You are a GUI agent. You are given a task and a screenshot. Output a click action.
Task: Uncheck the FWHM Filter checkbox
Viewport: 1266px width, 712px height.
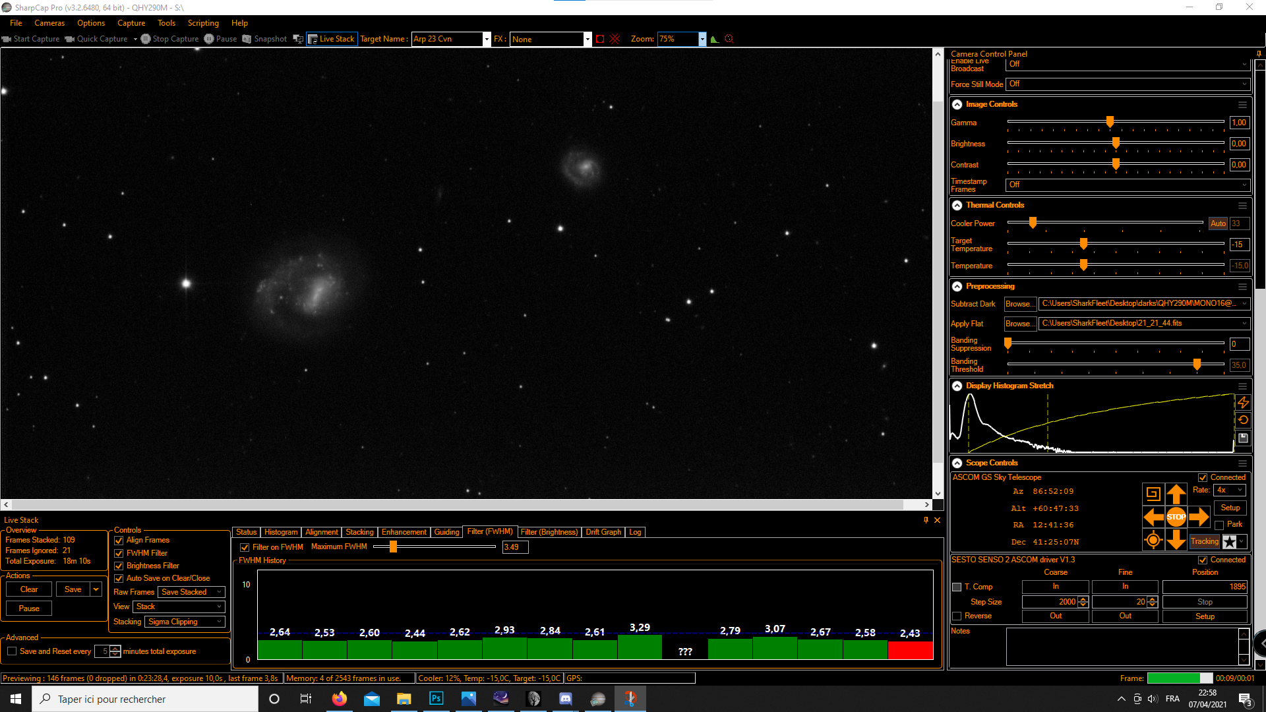click(x=119, y=553)
